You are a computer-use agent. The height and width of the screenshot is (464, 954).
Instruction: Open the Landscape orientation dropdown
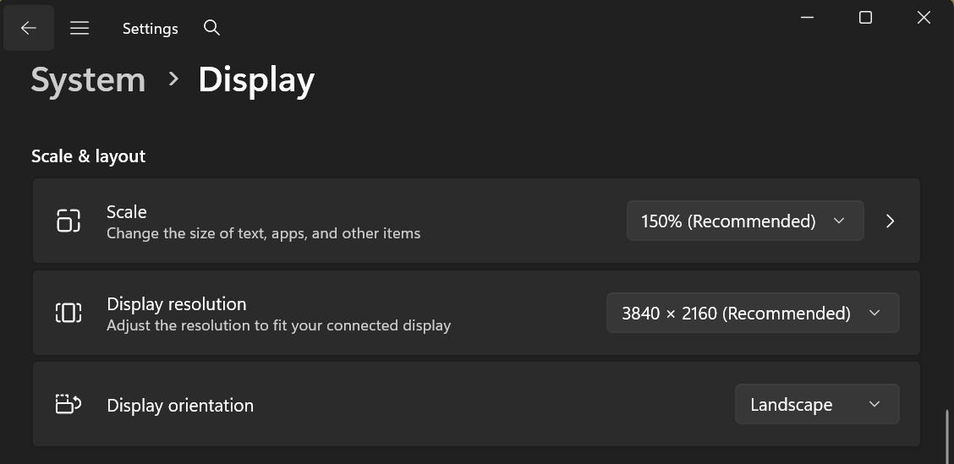[817, 404]
